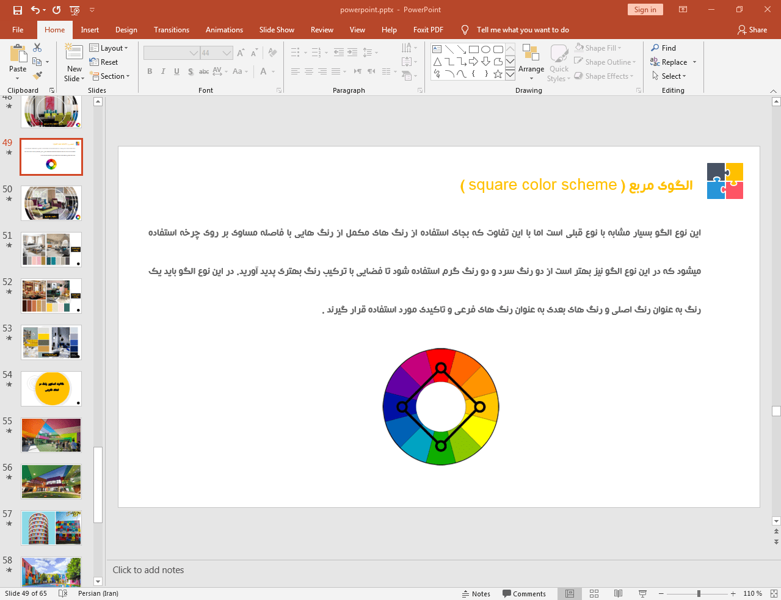This screenshot has height=600, width=781.
Task: Insert an oval shape from the gallery
Action: pos(486,49)
